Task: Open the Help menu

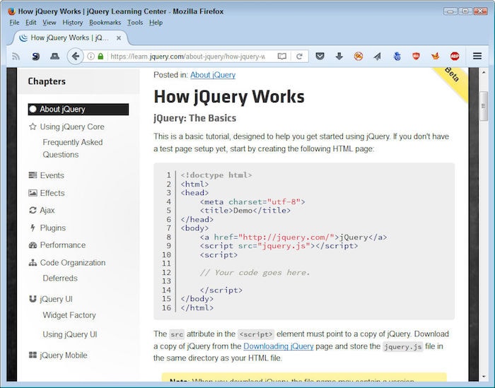Action: tap(156, 23)
